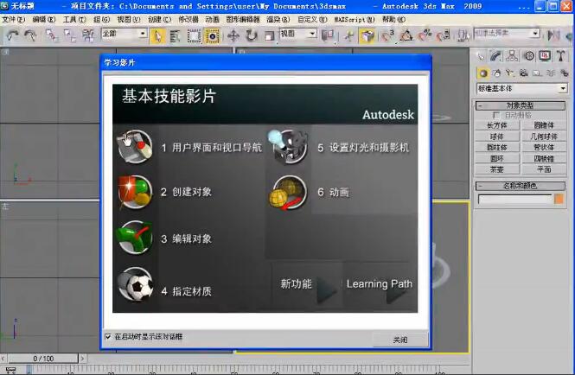575x375 pixels.
Task: Click the orange object color swatch
Action: [x=559, y=199]
